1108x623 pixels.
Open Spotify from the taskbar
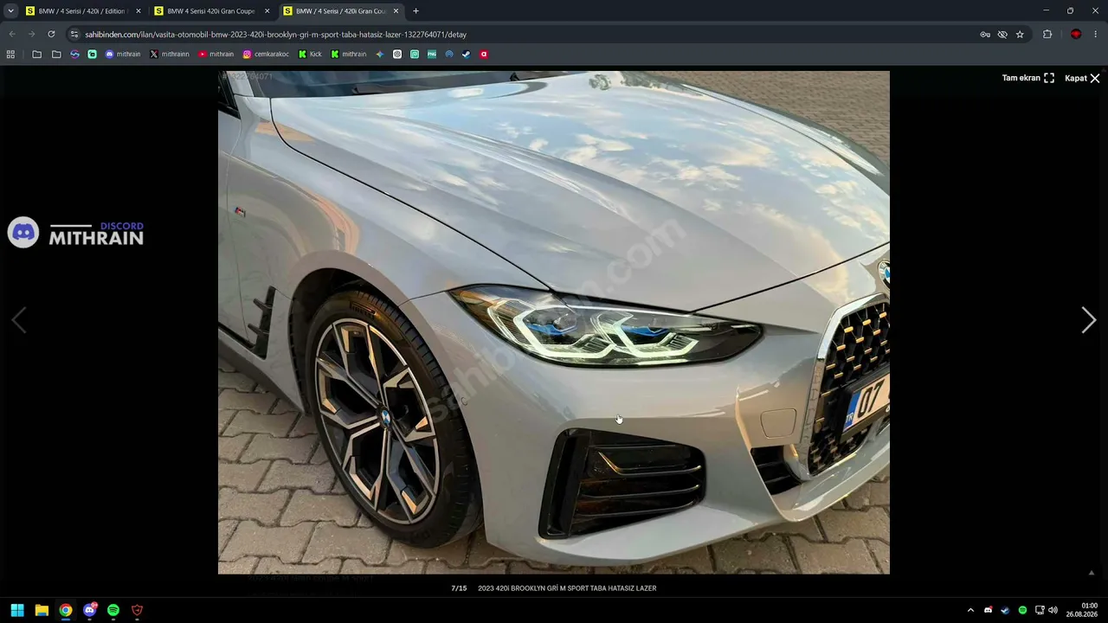click(113, 610)
